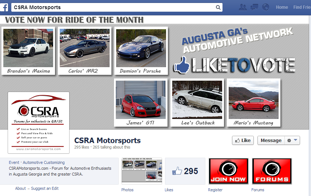Open the notifications globe icon
This screenshot has height=196, width=311.
point(265,7)
